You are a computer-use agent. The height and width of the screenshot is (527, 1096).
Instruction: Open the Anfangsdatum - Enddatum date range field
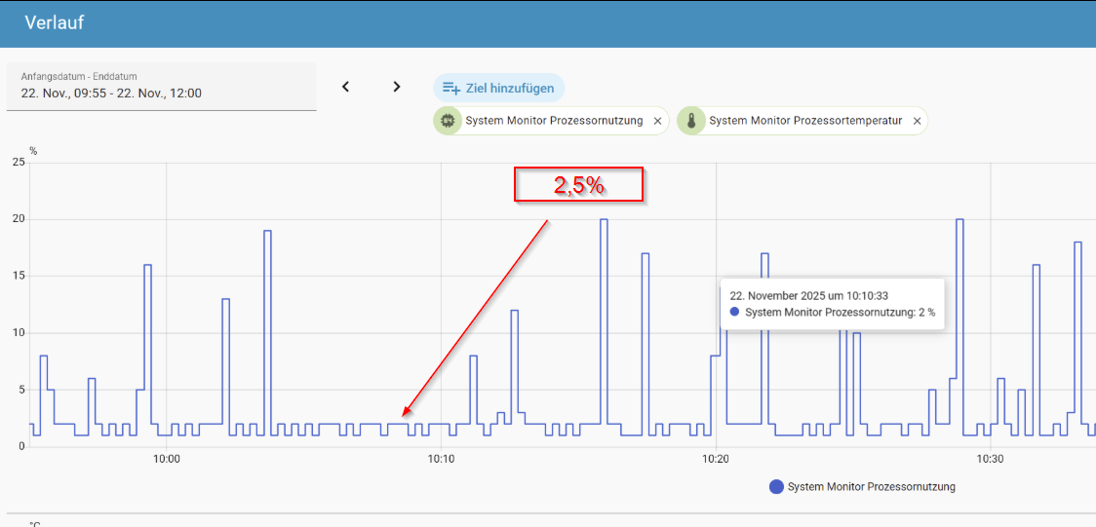coord(161,87)
